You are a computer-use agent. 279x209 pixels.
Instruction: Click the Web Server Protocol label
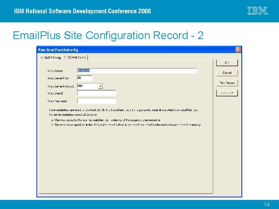pyautogui.click(x=60, y=86)
